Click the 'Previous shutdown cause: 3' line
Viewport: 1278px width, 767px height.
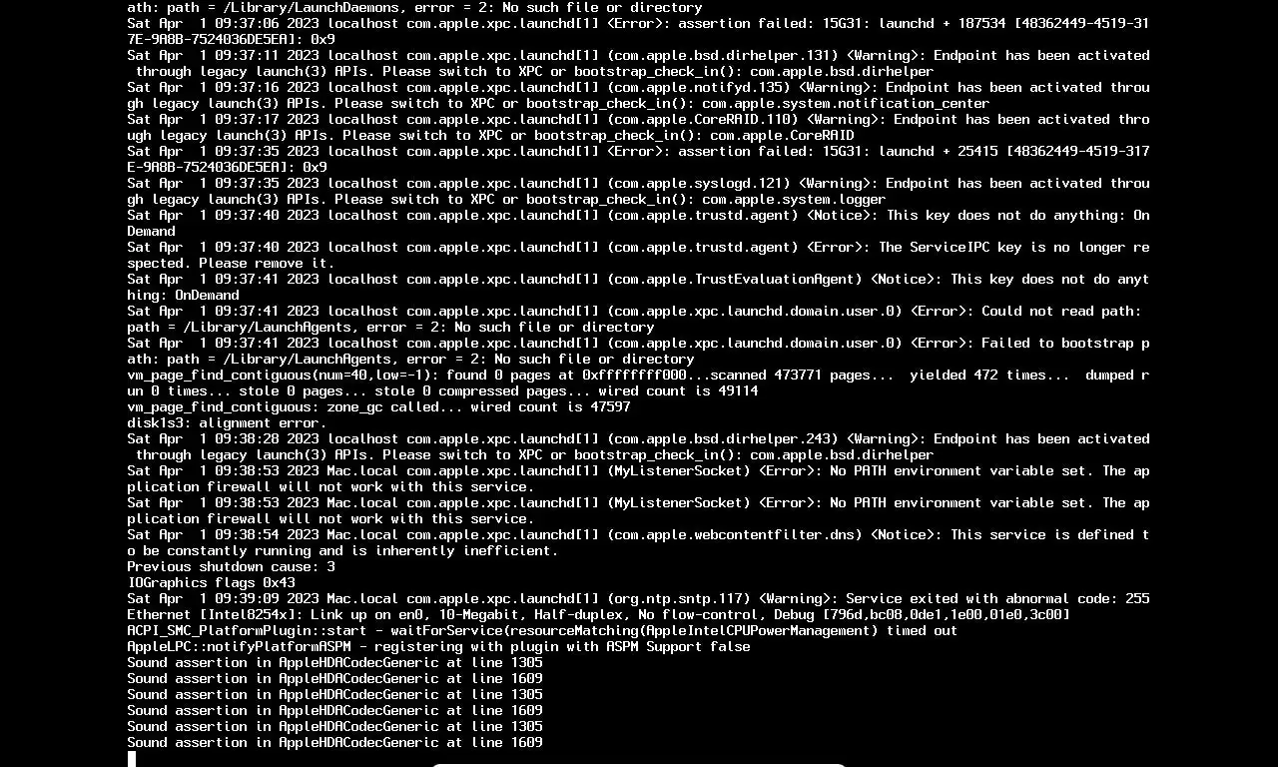pyautogui.click(x=231, y=567)
